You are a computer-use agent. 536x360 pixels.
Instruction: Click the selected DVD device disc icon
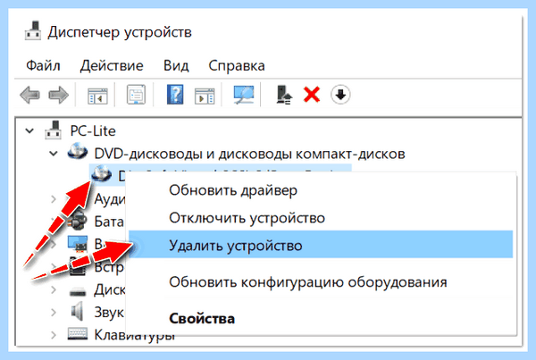point(102,173)
